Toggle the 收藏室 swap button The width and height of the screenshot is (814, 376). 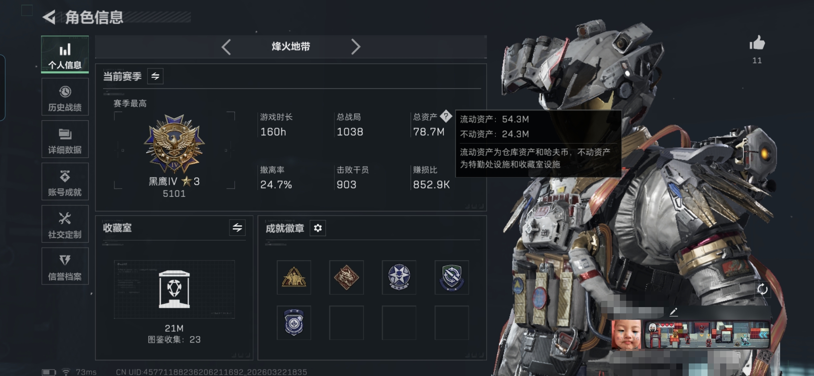coord(237,228)
